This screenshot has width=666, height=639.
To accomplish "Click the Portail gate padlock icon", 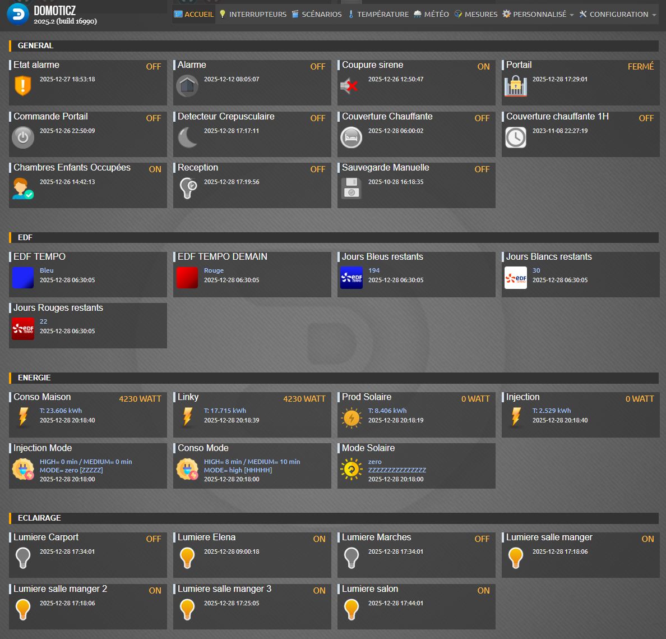I will [515, 86].
